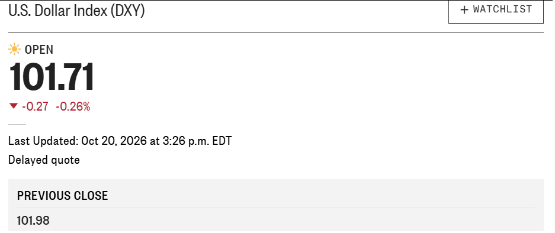Click the WATCHLIST text label
Image resolution: width=555 pixels, height=233 pixels.
[503, 9]
